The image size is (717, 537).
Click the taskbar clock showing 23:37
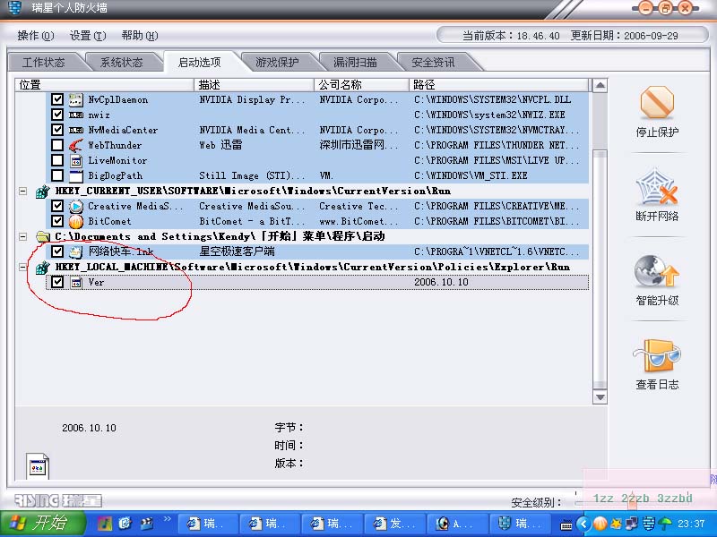coord(691,524)
